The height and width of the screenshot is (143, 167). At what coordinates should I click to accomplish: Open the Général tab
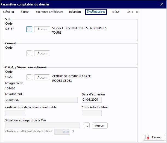(8, 12)
